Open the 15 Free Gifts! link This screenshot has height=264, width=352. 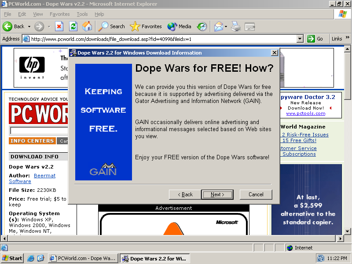pyautogui.click(x=299, y=140)
